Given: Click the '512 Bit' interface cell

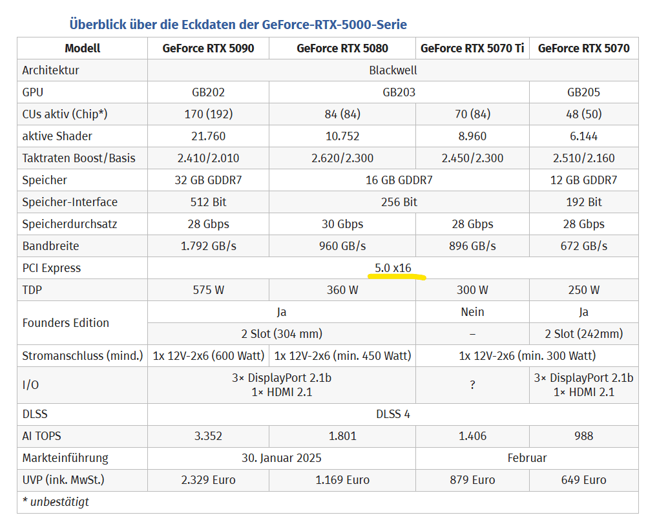Looking at the screenshot, I should 208,202.
